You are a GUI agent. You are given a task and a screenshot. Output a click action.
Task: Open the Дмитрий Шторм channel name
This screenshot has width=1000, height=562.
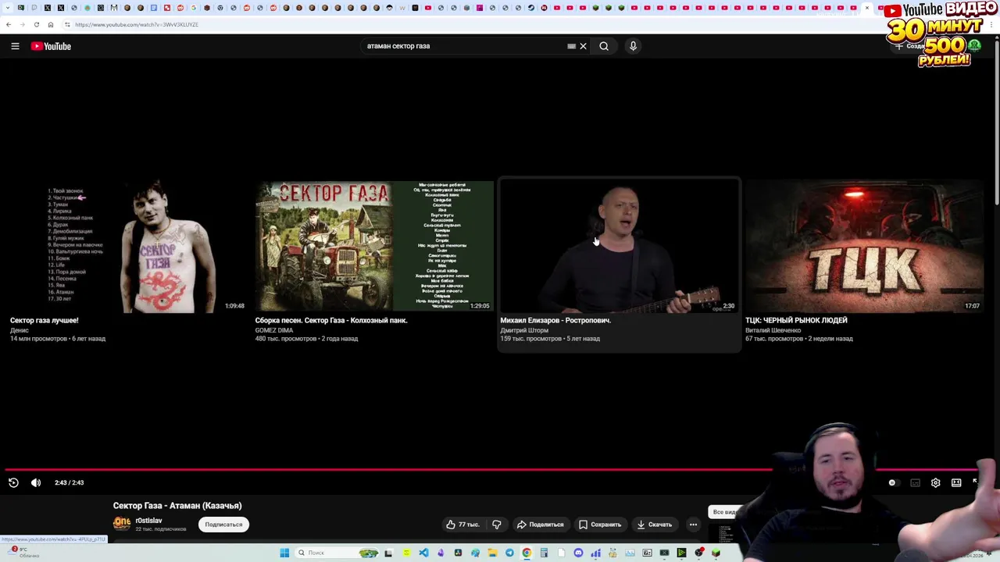click(x=524, y=330)
